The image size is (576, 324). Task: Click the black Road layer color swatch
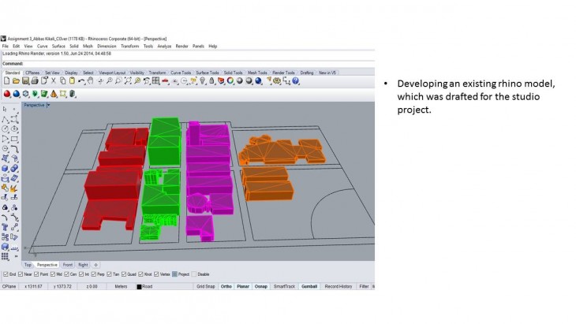point(140,286)
